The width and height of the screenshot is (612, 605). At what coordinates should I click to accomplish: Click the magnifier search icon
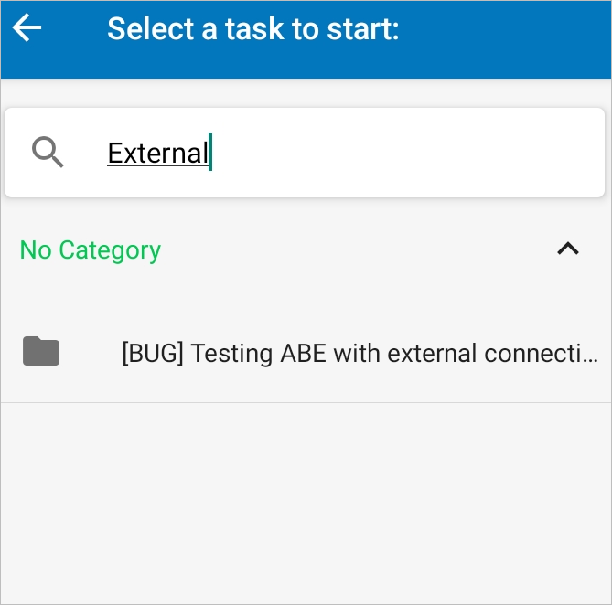pos(48,152)
